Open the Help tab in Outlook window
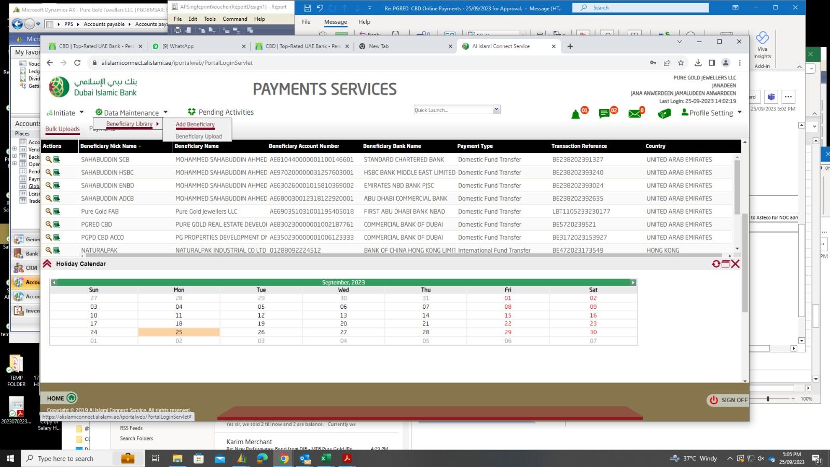The height and width of the screenshot is (467, 830). pos(365,22)
